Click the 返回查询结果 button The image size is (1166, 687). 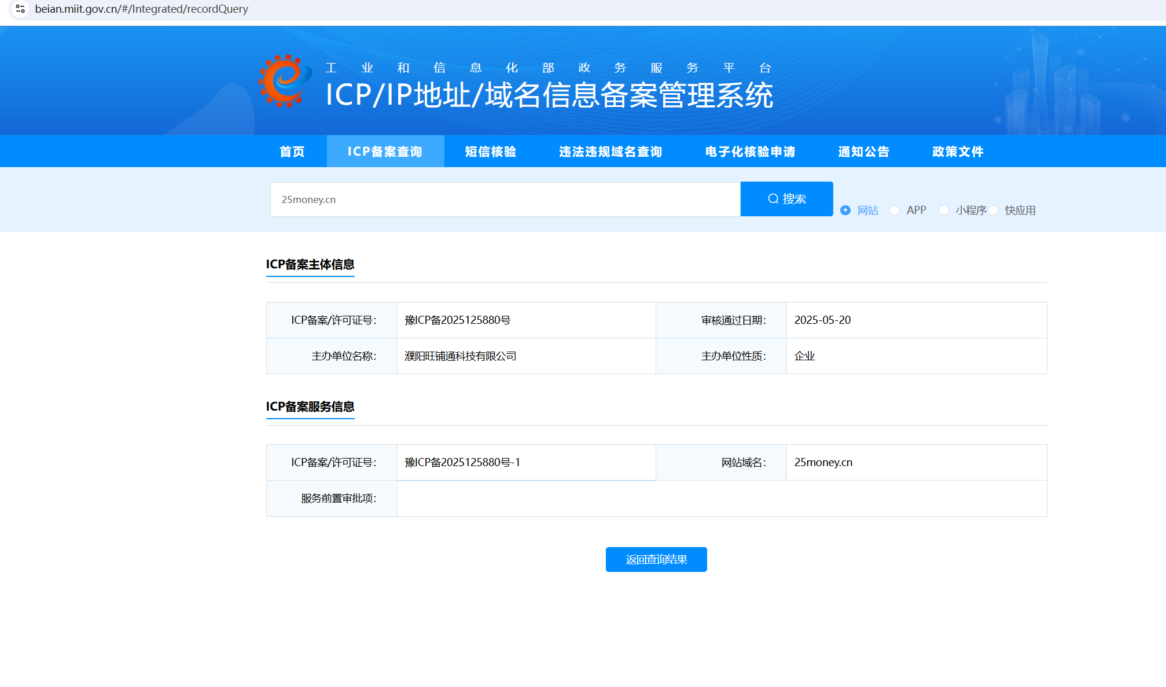pyautogui.click(x=656, y=559)
